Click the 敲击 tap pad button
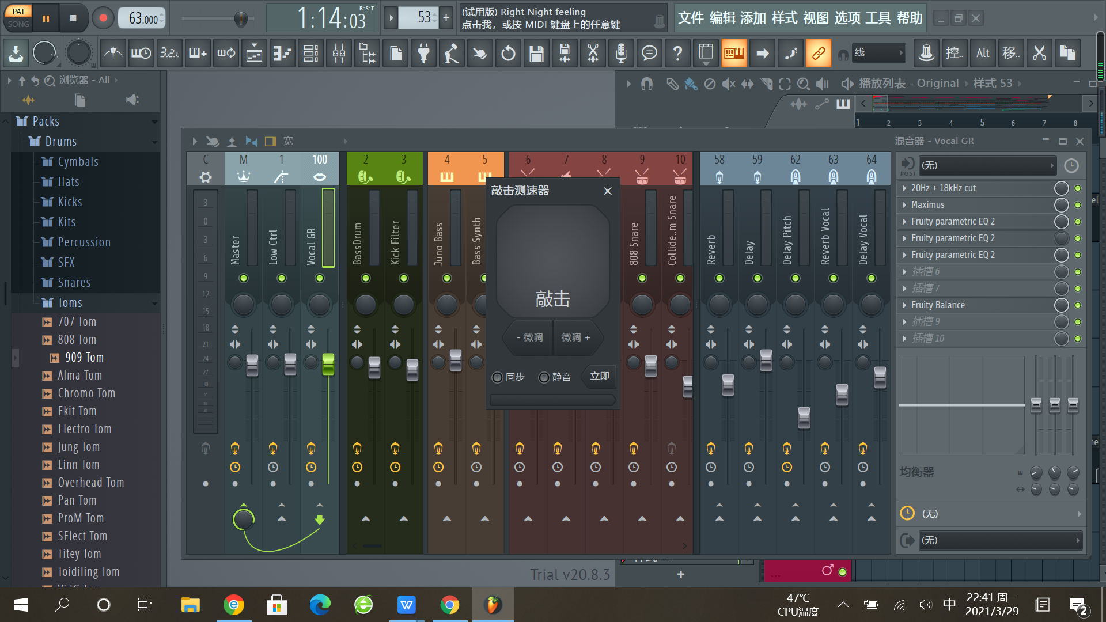The width and height of the screenshot is (1106, 622). (x=552, y=262)
